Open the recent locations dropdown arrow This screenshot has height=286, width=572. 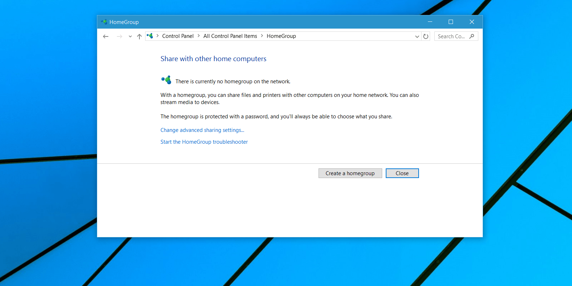point(130,36)
